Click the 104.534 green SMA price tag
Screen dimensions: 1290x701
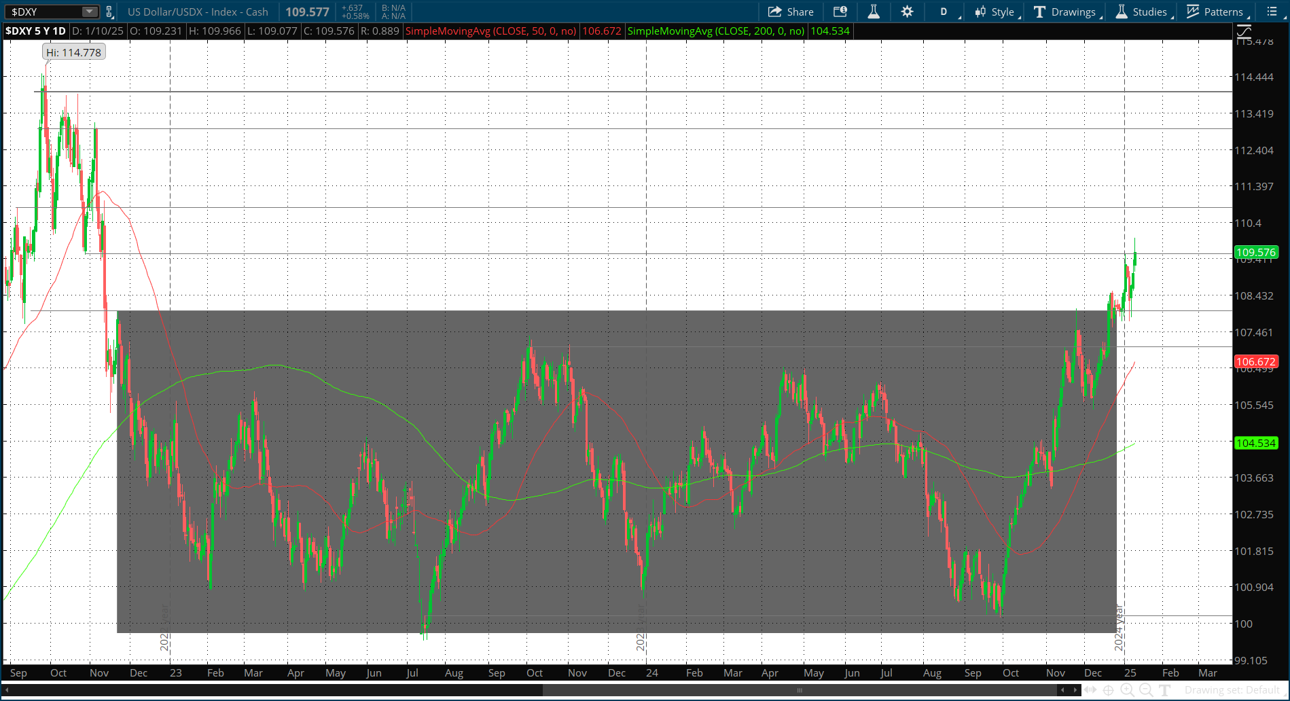(x=1255, y=443)
